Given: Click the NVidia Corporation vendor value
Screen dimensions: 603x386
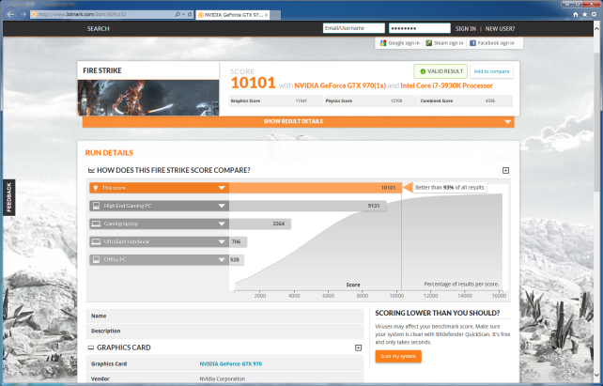Looking at the screenshot, I should click(x=222, y=379).
